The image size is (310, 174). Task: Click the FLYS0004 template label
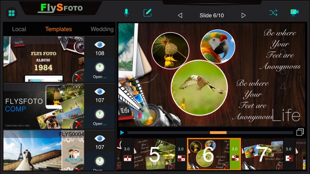(x=72, y=134)
